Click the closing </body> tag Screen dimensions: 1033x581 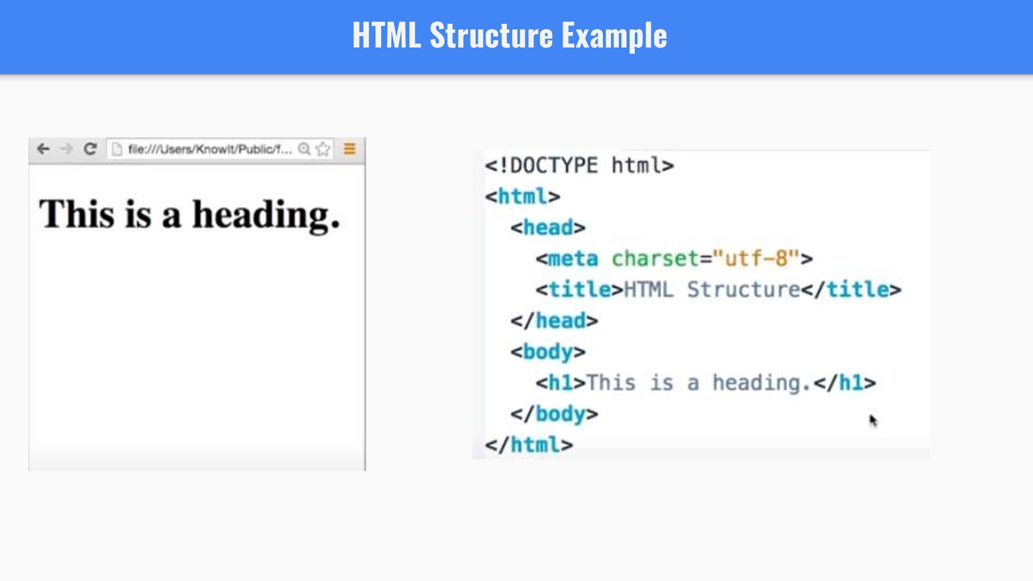click(554, 414)
